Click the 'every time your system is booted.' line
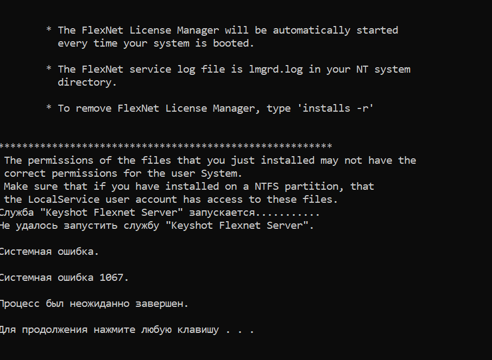 tap(156, 43)
